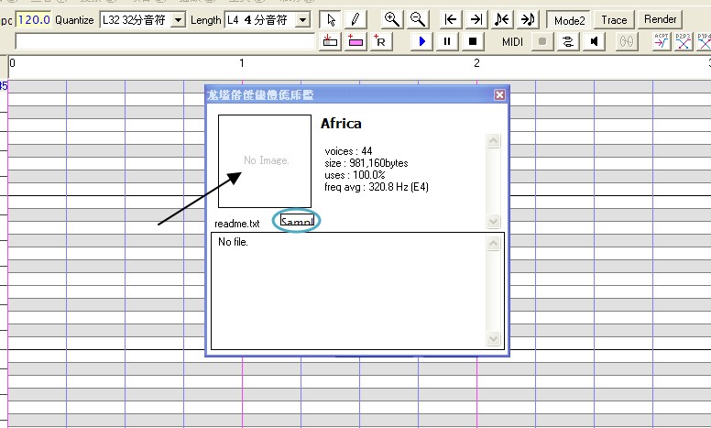Select the arrow pointer tool
The height and width of the screenshot is (428, 711).
(x=331, y=19)
